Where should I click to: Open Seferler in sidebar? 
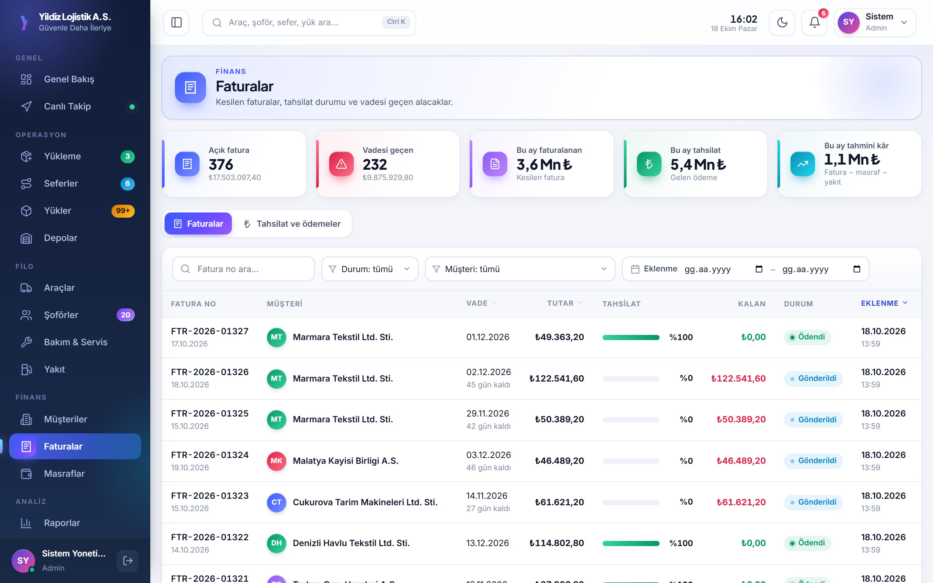pos(75,184)
